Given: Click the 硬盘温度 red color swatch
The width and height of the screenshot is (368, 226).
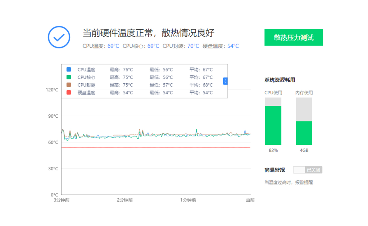Looking at the screenshot, I should tap(68, 92).
